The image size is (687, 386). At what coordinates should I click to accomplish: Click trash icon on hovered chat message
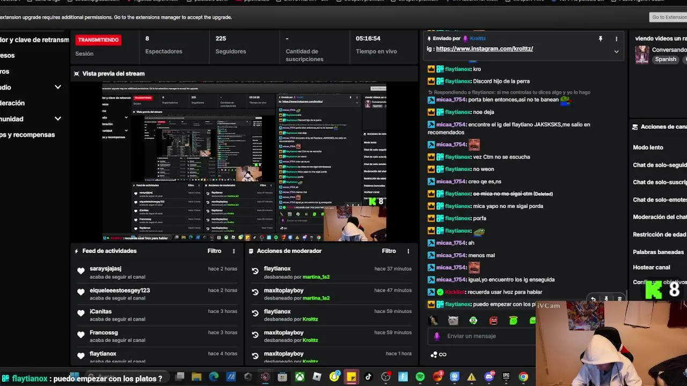click(x=619, y=299)
